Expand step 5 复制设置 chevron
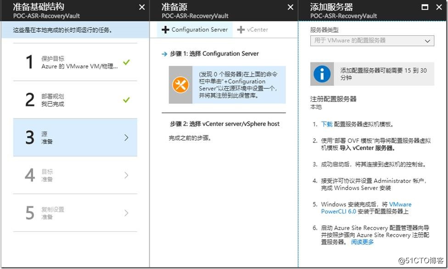Image resolution: width=448 pixels, height=269 pixels. coord(126,213)
